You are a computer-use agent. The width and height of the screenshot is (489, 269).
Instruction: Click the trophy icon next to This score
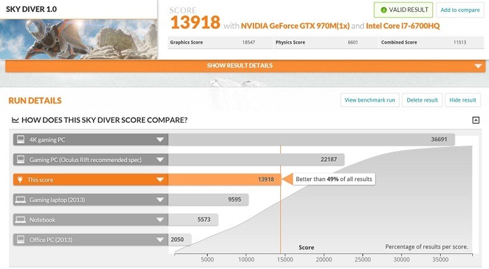(x=20, y=180)
